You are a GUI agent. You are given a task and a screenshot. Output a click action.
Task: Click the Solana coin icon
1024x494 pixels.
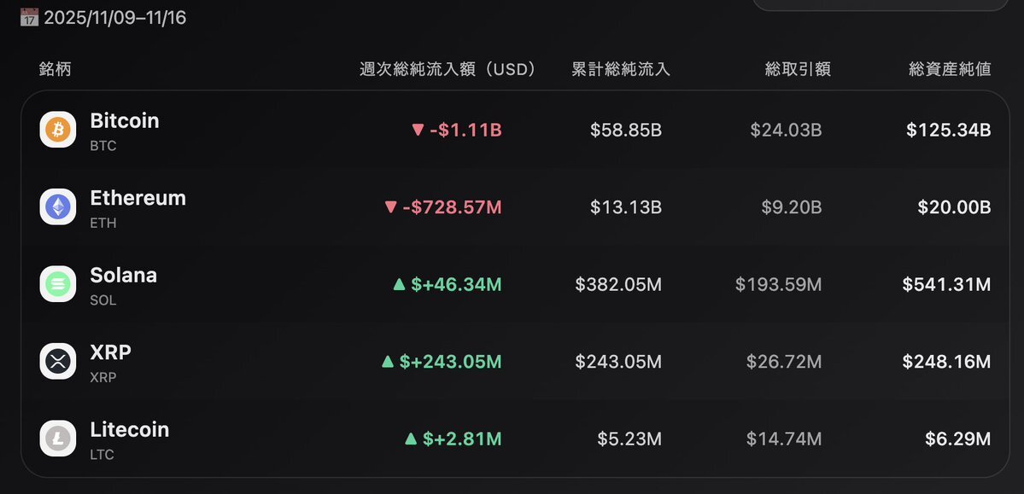tap(58, 284)
